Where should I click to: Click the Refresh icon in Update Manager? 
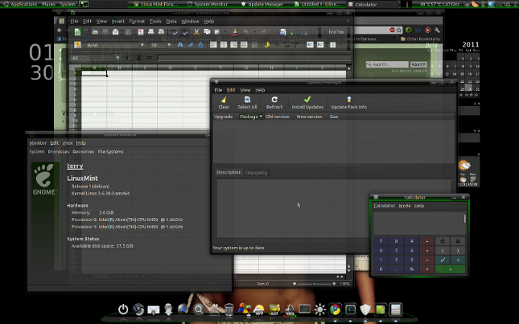pos(274,100)
